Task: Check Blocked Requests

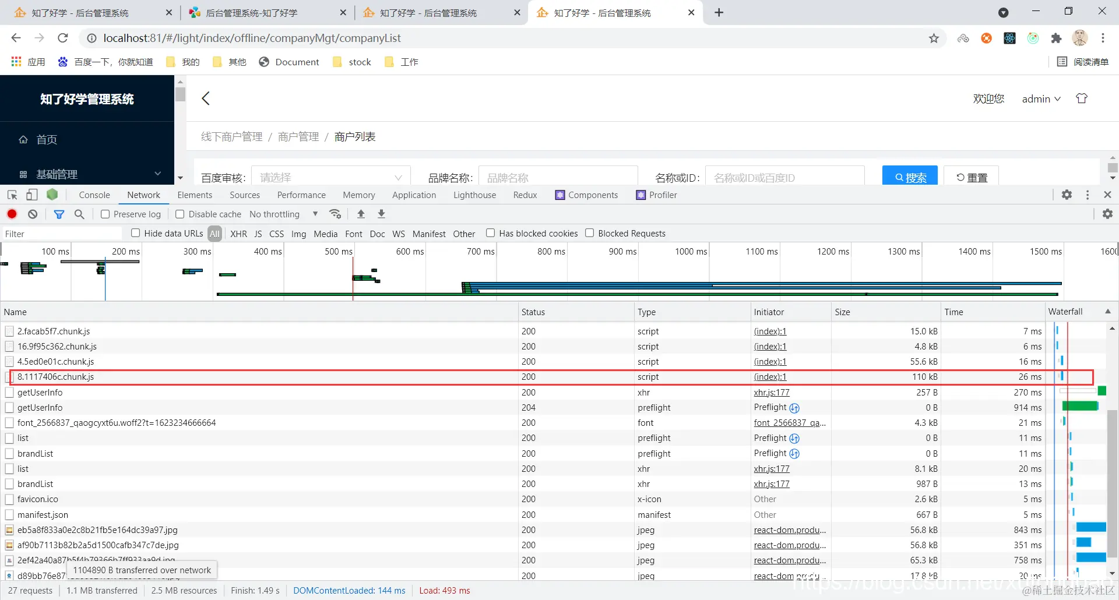Action: [x=590, y=233]
